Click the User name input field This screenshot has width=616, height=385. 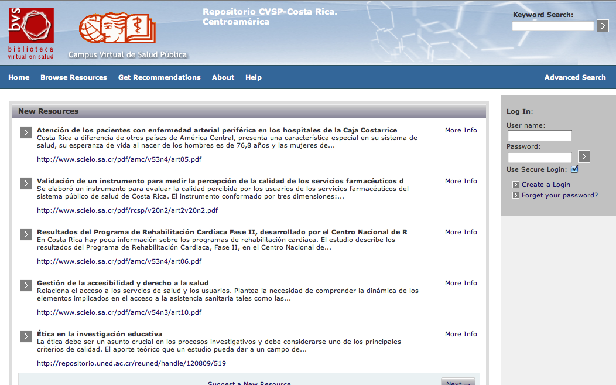click(539, 136)
